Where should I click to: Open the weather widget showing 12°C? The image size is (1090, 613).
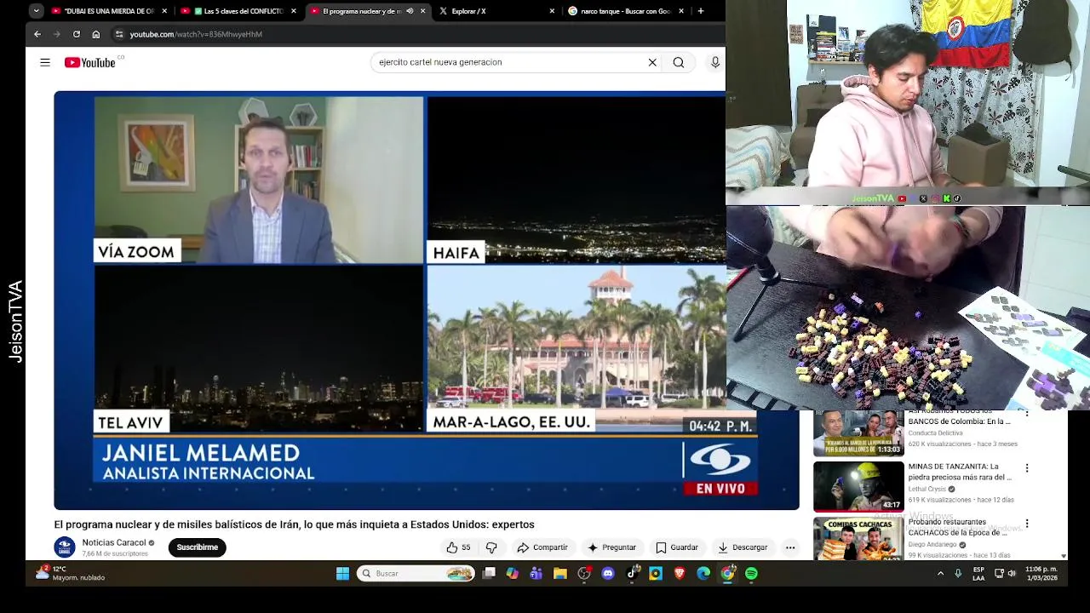click(70, 573)
